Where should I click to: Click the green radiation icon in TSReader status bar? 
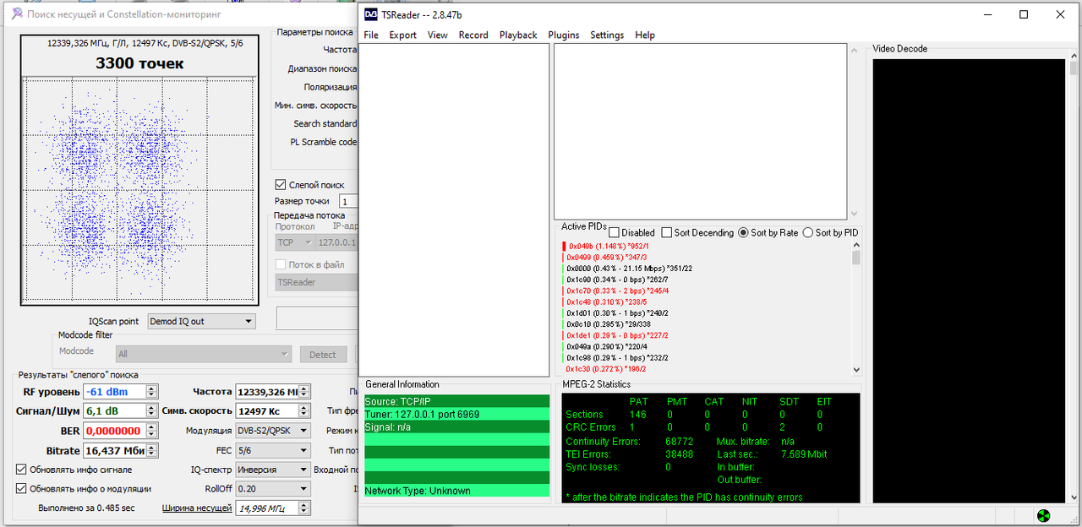tap(1044, 515)
